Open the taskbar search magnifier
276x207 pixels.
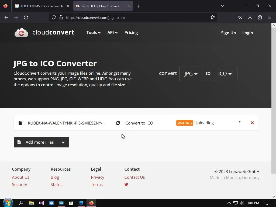pyautogui.click(x=21, y=203)
